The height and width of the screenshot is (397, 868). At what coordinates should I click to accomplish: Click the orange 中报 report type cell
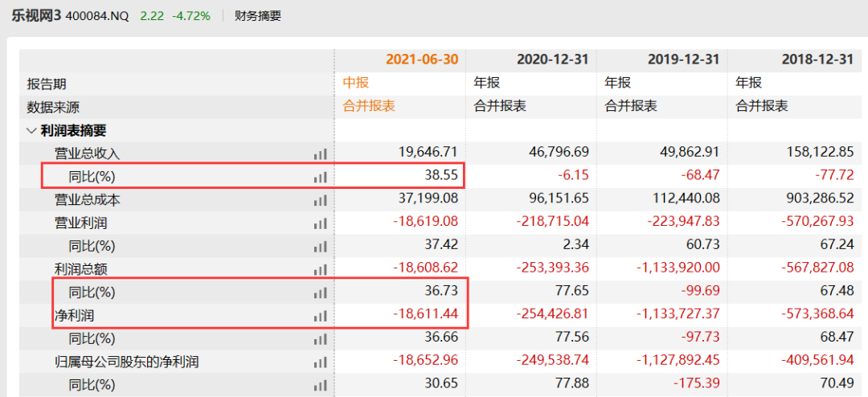coord(356,83)
